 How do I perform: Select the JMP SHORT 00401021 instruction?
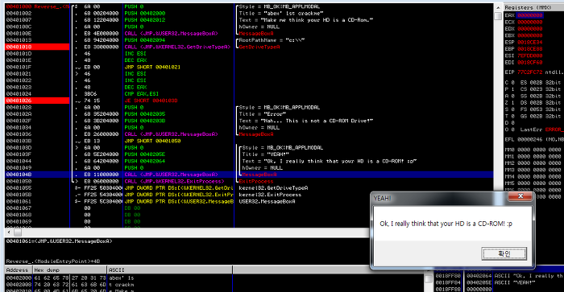[x=152, y=67]
